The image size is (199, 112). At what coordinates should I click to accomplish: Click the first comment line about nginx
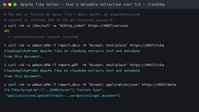pyautogui.click(x=72, y=14)
